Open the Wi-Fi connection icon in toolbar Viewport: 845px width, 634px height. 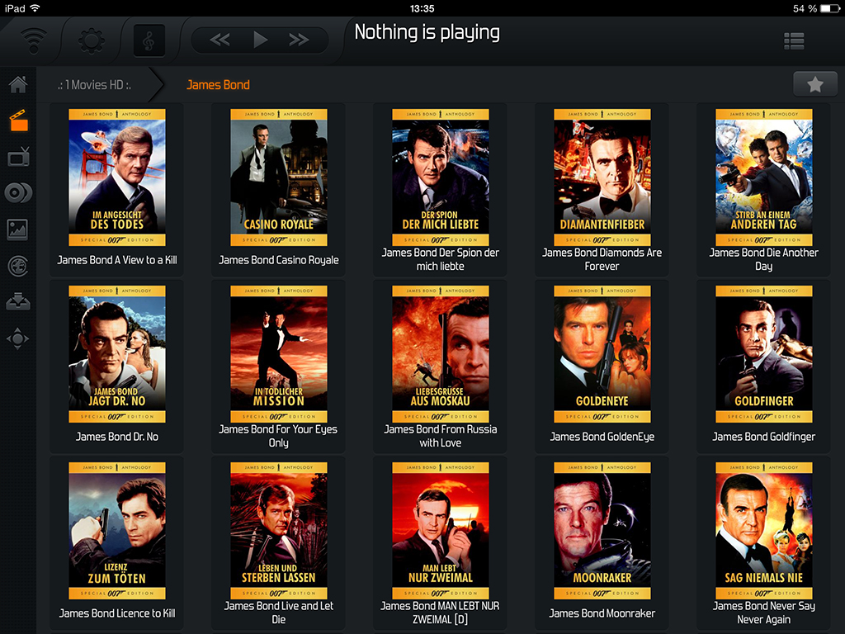33,40
